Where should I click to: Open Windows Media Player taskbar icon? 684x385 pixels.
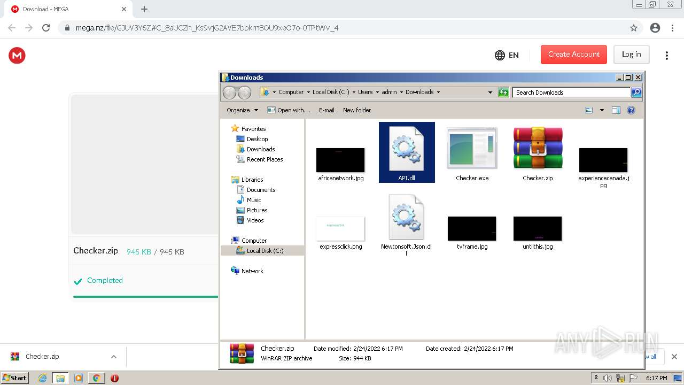click(78, 378)
